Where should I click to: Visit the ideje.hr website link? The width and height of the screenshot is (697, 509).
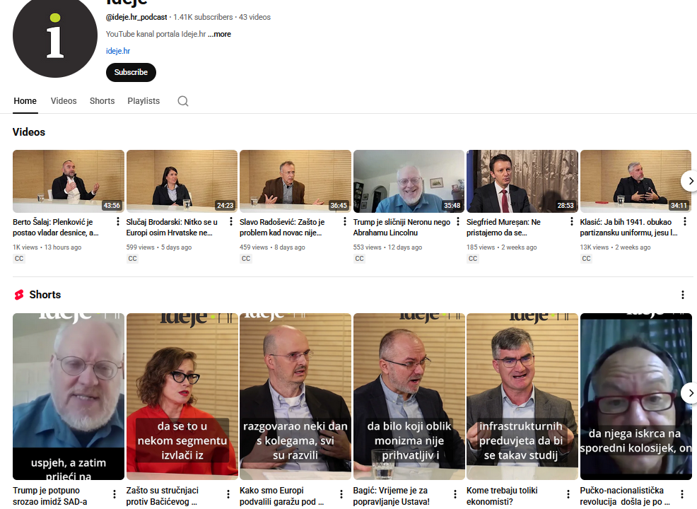coord(118,51)
